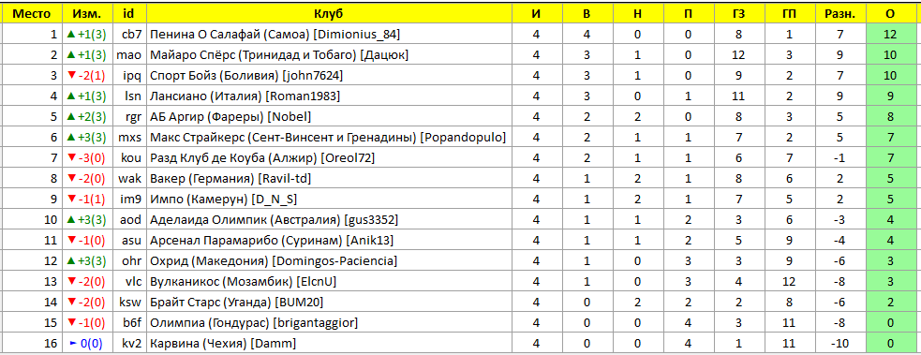Select the id cell cb7
This screenshot has height=355, width=921.
[x=131, y=35]
